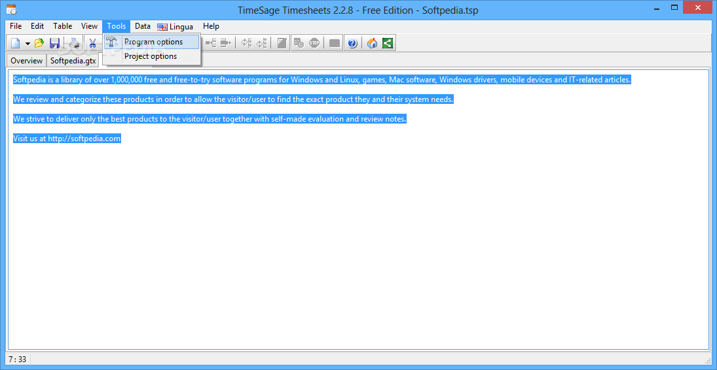717x370 pixels.
Task: Open the File menu
Action: point(16,26)
